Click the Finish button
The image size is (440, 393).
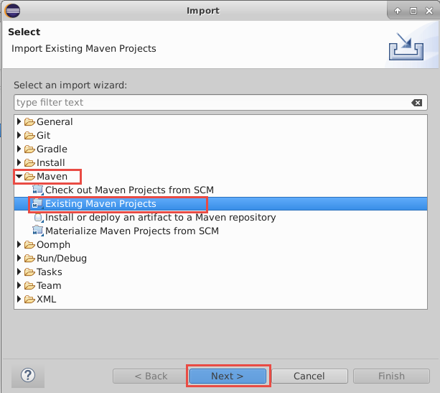(x=391, y=376)
